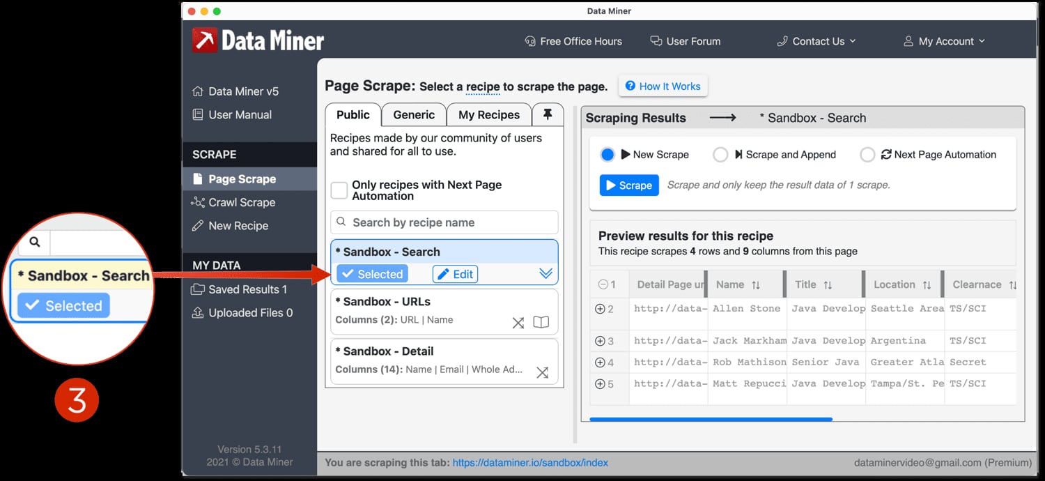1045x481 pixels.
Task: Open Saved Results 1 in sidebar
Action: (239, 289)
